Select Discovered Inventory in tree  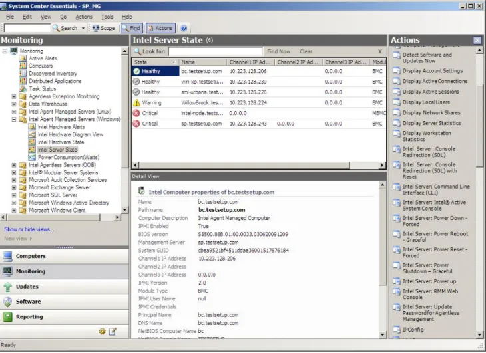point(53,74)
